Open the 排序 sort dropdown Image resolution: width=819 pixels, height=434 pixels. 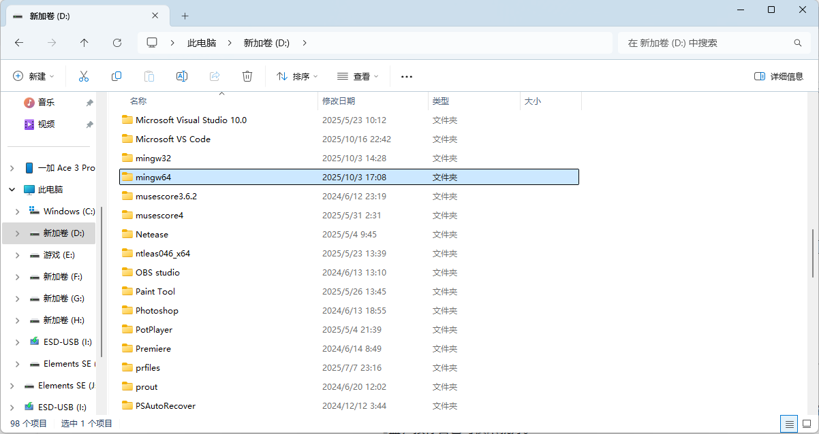[297, 76]
